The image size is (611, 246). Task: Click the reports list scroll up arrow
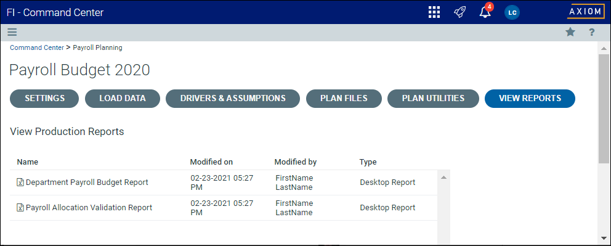(x=443, y=178)
